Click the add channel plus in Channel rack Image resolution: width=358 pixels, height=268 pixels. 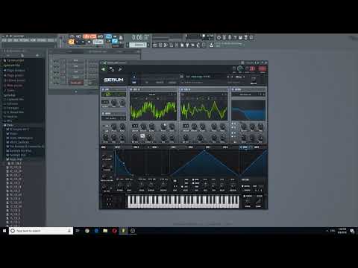76,92
